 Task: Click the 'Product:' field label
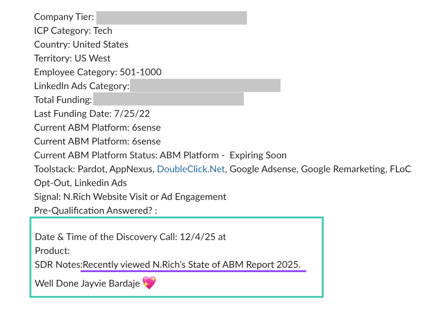(x=52, y=251)
